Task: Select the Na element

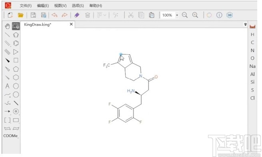Action: pyautogui.click(x=252, y=66)
